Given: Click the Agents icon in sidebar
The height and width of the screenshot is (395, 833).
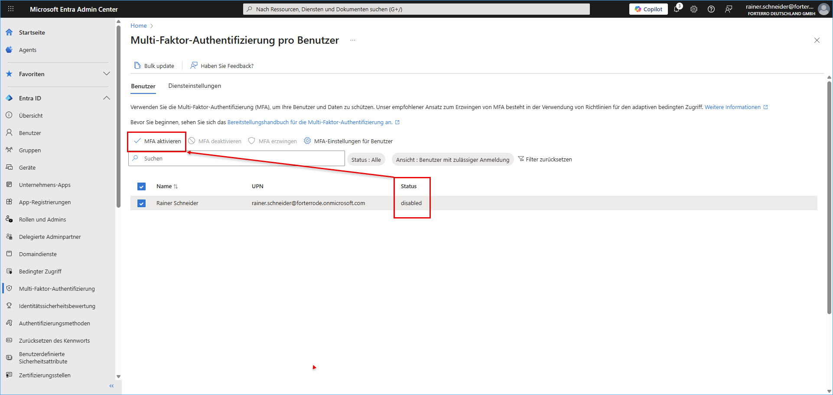Looking at the screenshot, I should [x=9, y=50].
